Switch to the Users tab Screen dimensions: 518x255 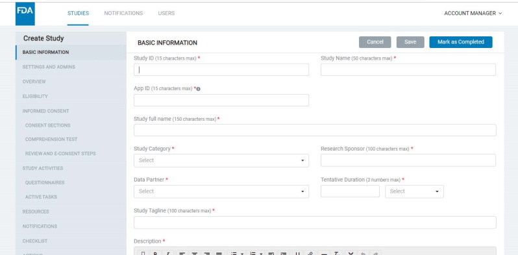point(166,13)
